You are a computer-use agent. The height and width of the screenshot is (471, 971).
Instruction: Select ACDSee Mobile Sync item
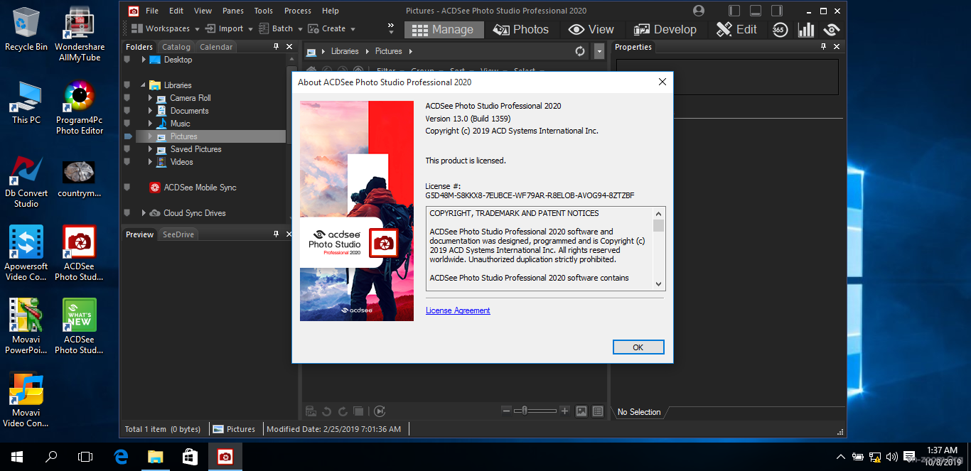(x=200, y=188)
